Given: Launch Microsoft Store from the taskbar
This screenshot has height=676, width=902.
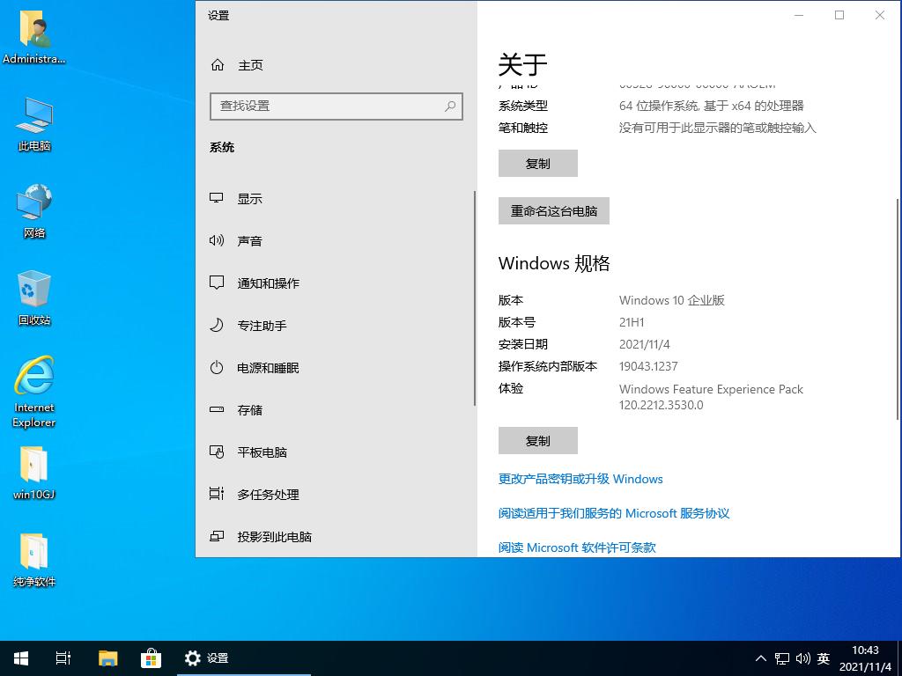Looking at the screenshot, I should [152, 658].
